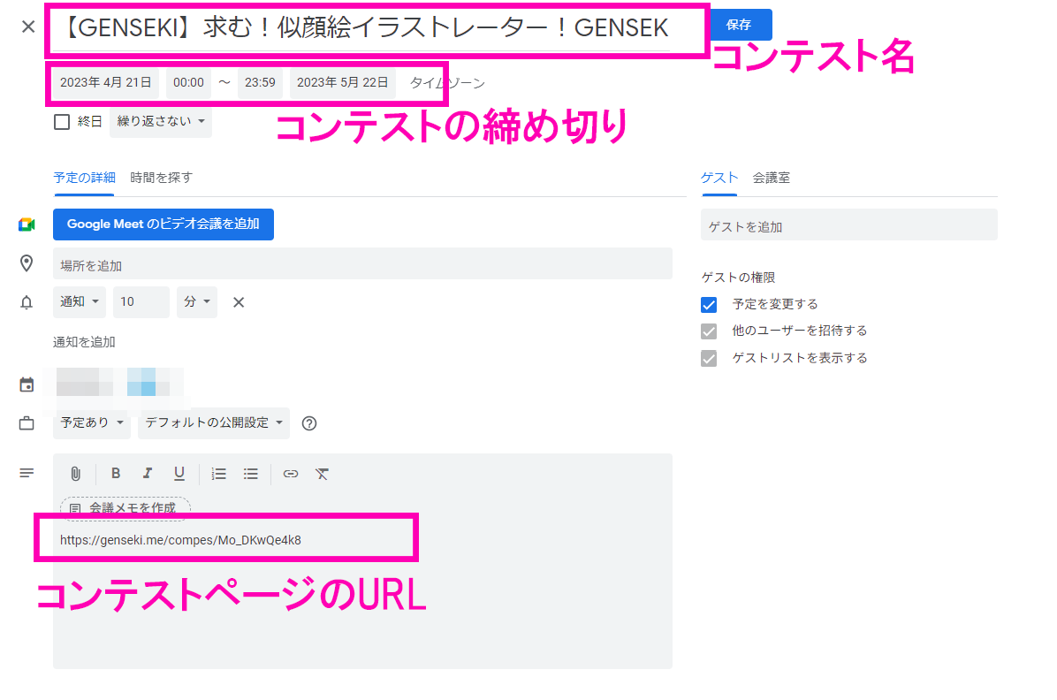Click 通知を追加 to add notification
The width and height of the screenshot is (1057, 700).
tap(84, 342)
